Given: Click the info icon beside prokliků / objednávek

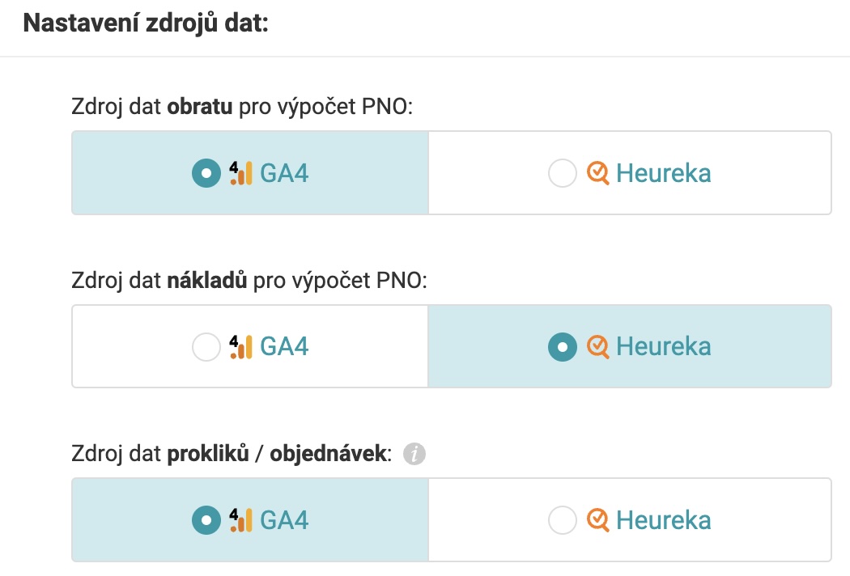Looking at the screenshot, I should click(414, 454).
